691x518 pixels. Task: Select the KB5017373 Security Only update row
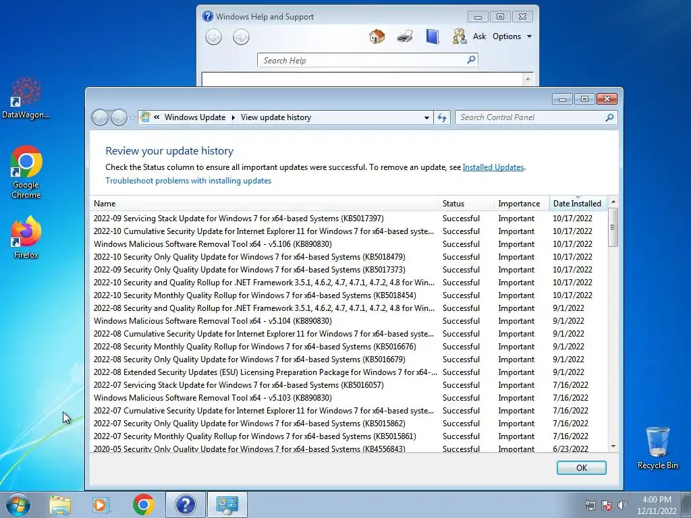click(x=348, y=270)
